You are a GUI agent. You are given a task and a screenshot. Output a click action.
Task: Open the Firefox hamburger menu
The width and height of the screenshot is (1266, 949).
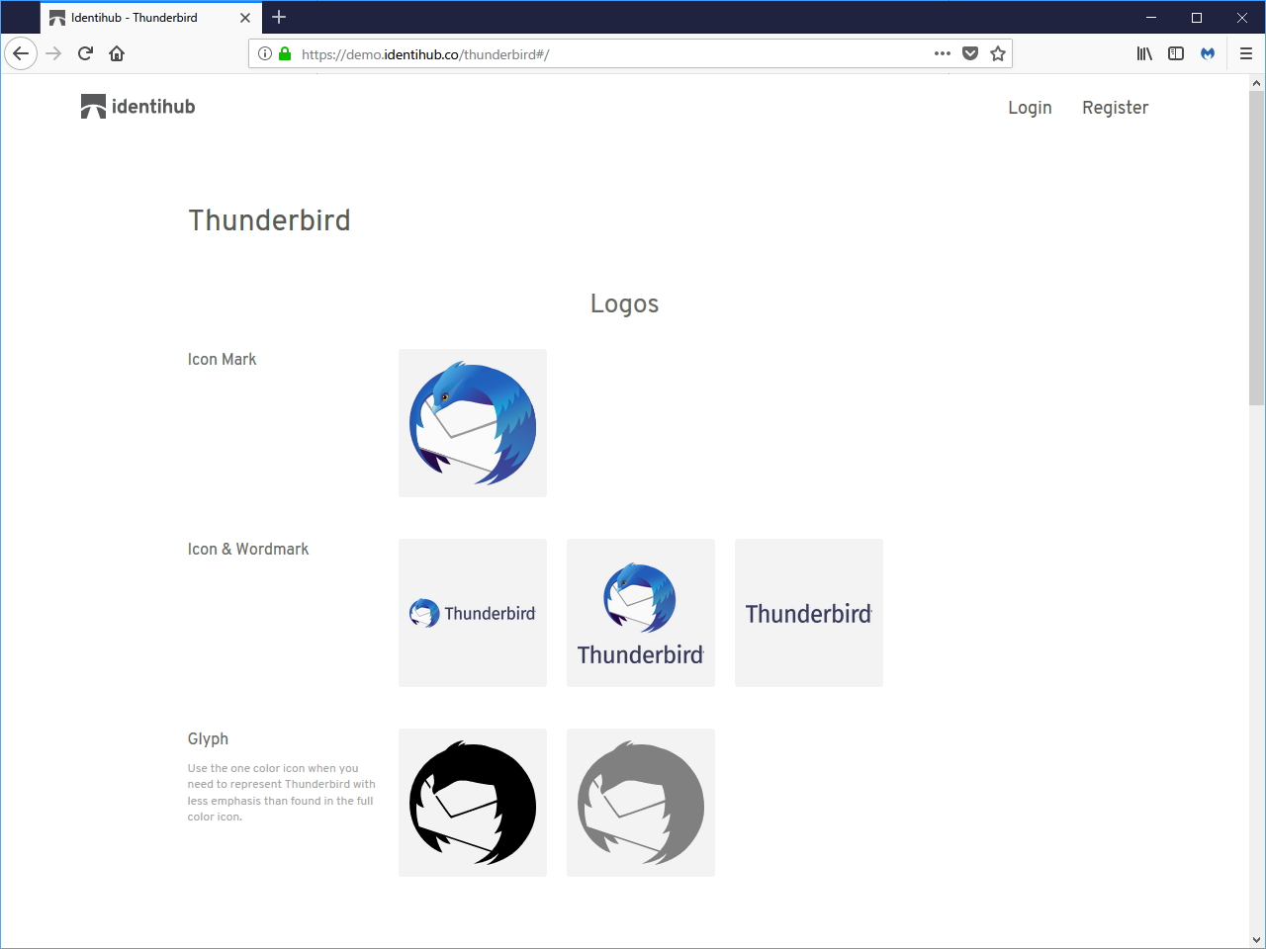pos(1246,53)
